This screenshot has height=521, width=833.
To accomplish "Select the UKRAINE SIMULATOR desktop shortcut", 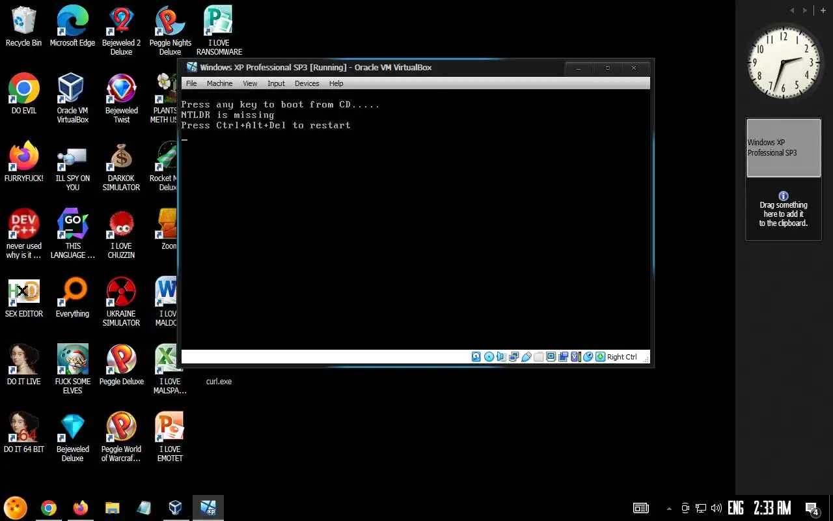I will point(121,302).
